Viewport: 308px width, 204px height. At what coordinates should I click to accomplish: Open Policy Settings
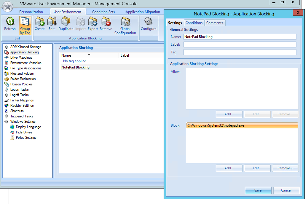click(26, 137)
